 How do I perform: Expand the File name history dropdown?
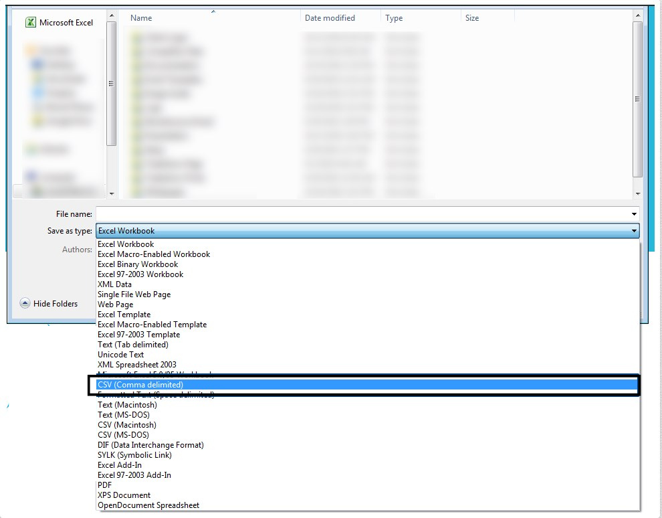coord(634,214)
